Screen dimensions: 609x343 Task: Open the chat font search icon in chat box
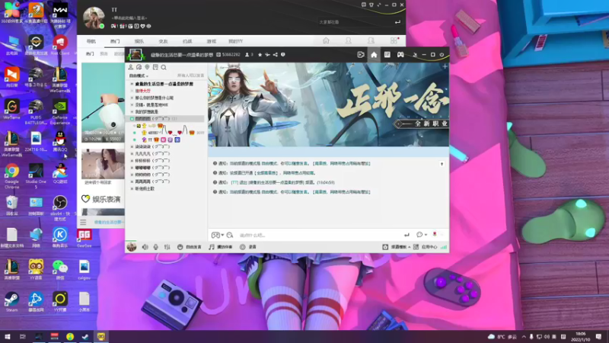230,235
